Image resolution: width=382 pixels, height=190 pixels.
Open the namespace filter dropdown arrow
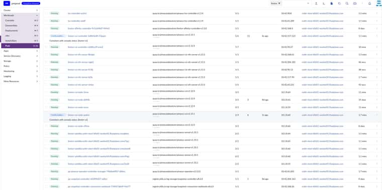pyautogui.click(x=308, y=4)
